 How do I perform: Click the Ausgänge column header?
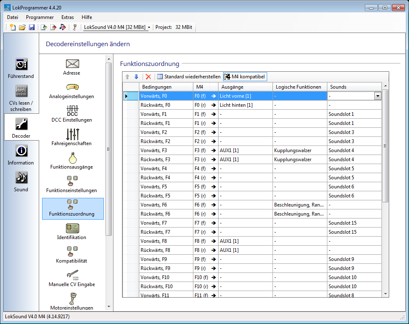pos(245,87)
